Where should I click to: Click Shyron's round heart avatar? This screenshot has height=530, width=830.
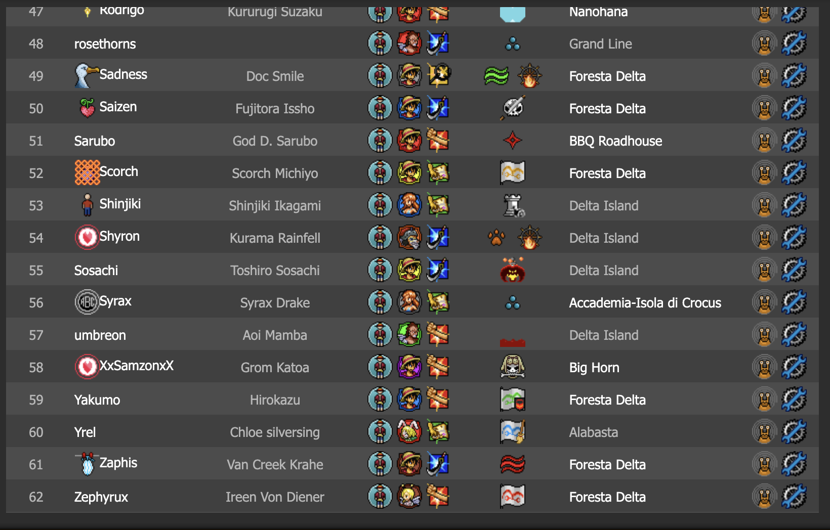point(87,237)
